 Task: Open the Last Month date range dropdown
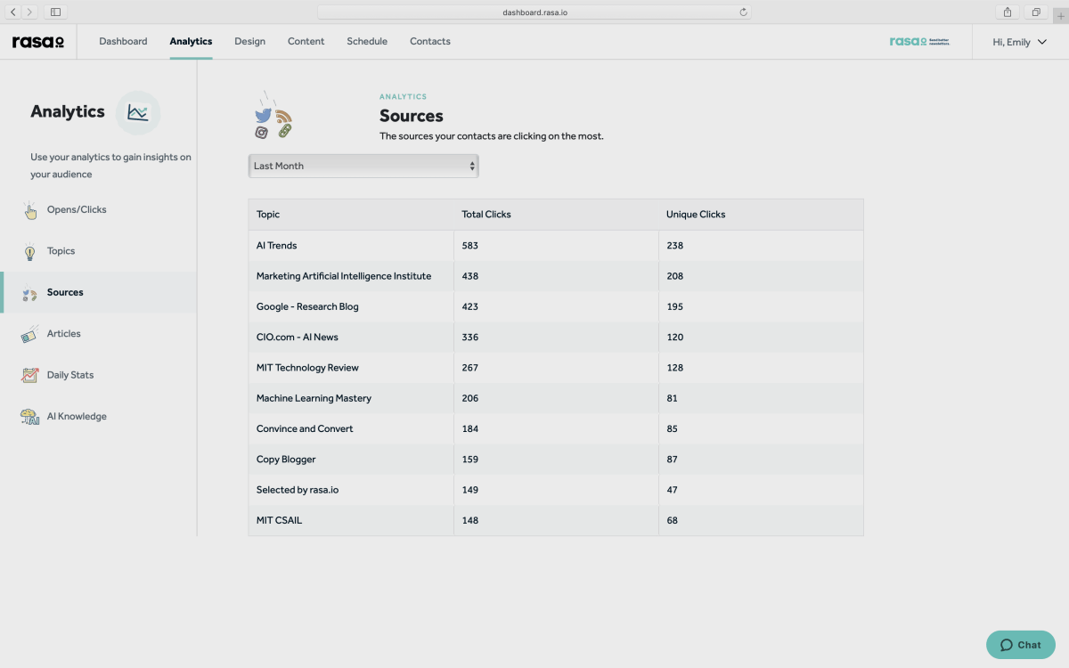tap(363, 166)
